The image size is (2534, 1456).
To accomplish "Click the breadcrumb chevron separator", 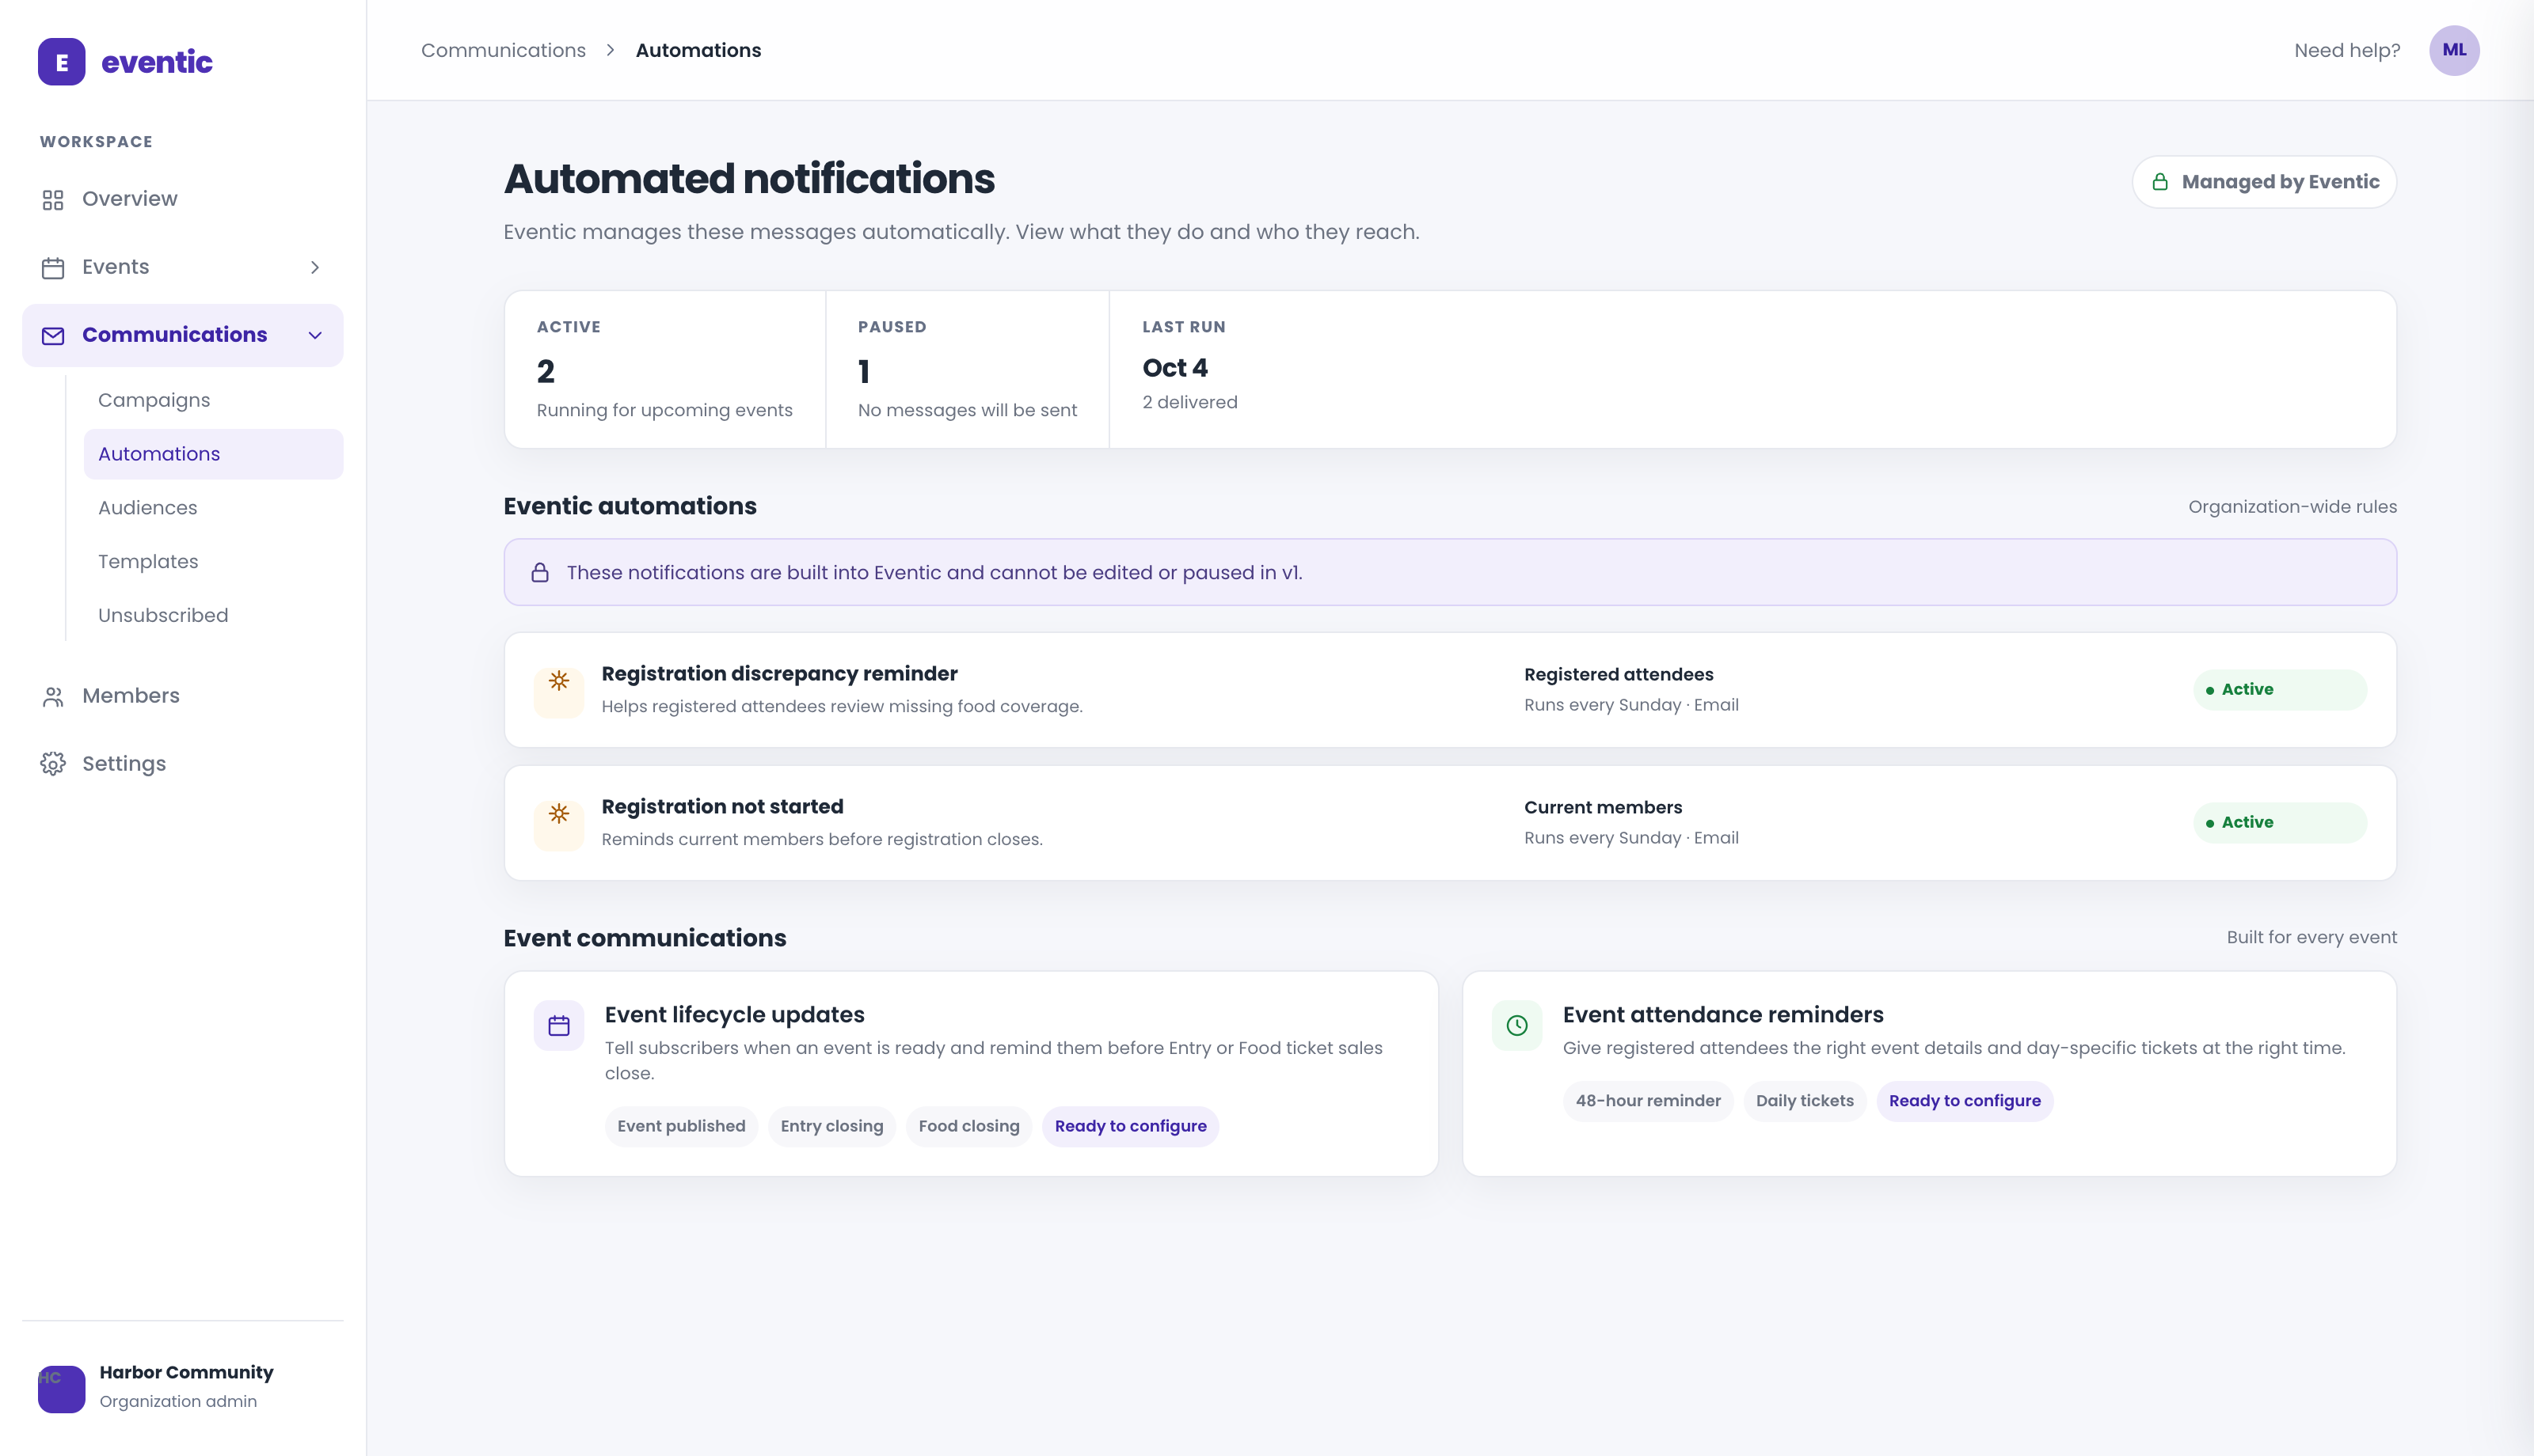I will pyautogui.click(x=611, y=50).
